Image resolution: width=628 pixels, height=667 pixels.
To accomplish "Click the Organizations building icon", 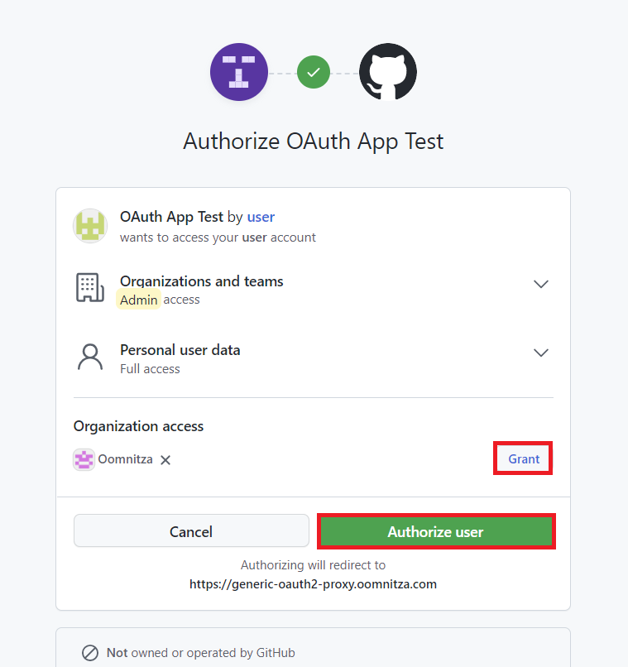I will click(x=89, y=288).
